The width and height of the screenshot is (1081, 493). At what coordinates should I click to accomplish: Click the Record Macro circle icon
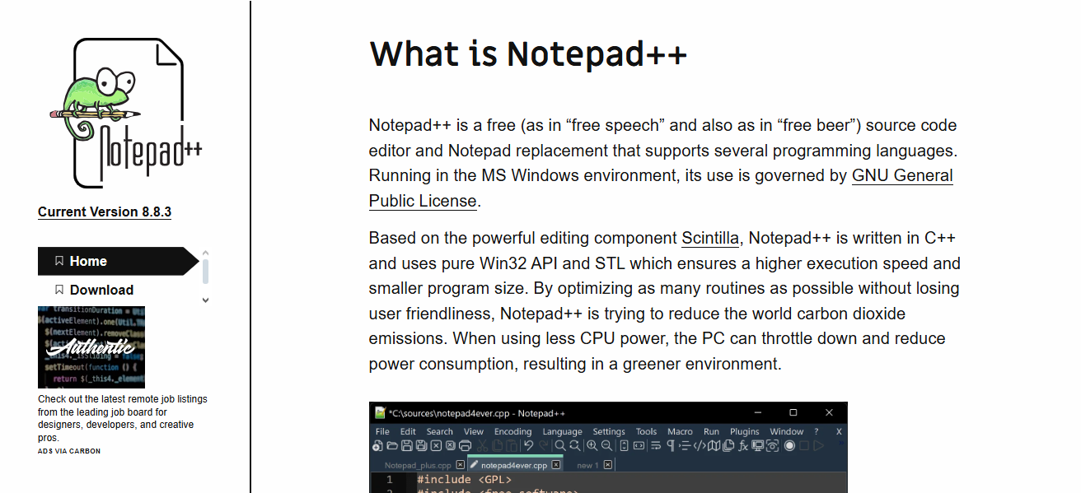coord(789,445)
